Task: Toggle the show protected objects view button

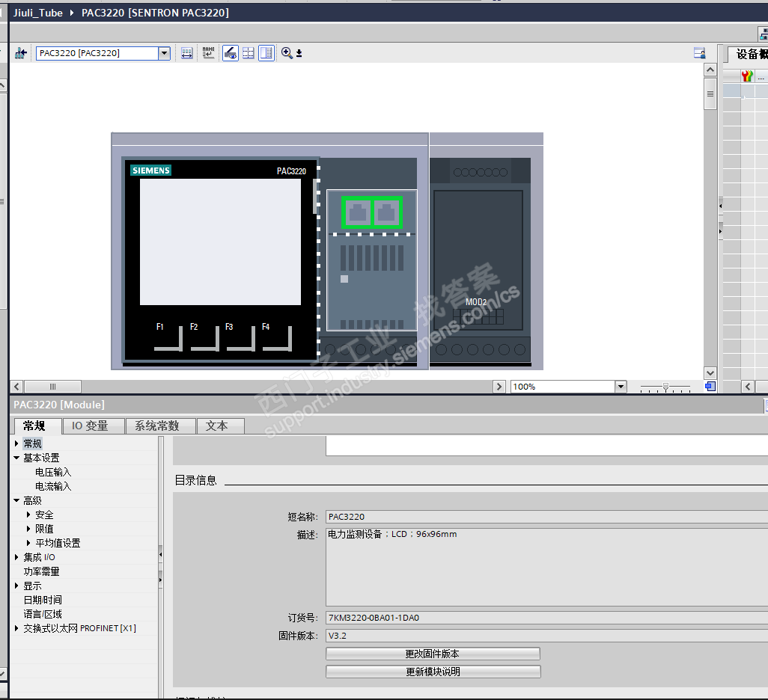Action: point(231,53)
